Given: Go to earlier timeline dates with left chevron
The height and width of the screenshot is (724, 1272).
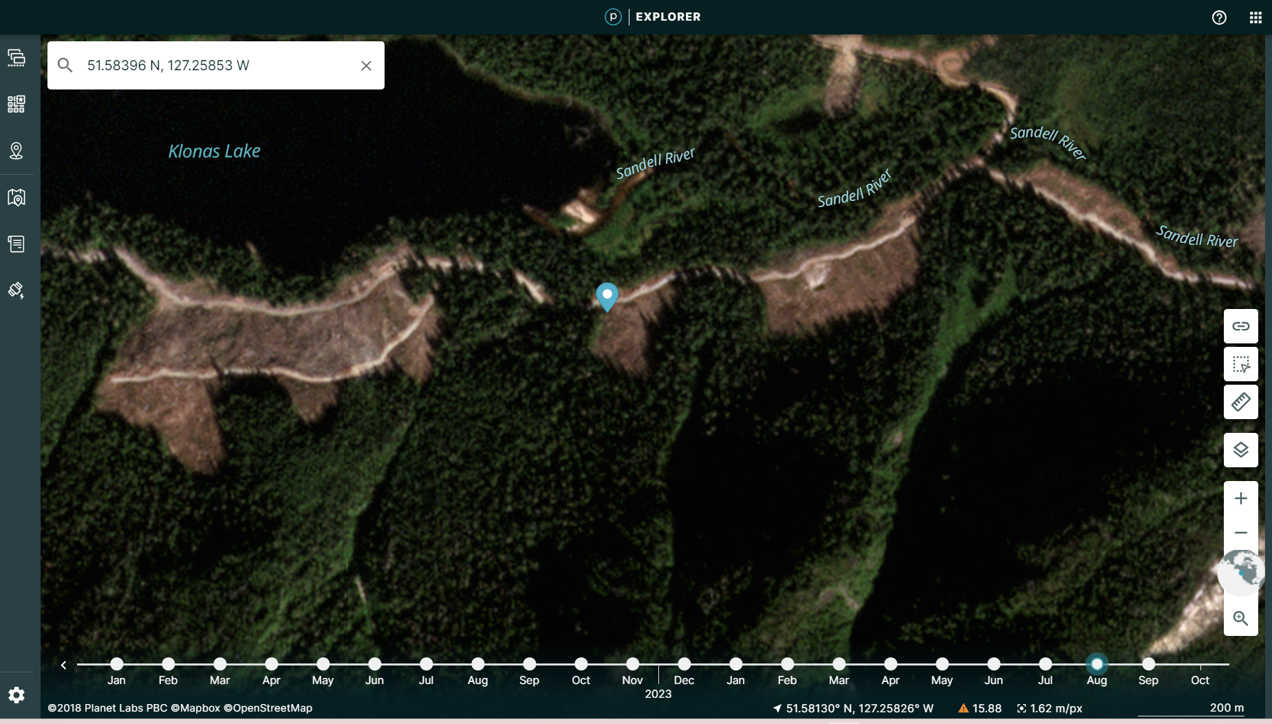Looking at the screenshot, I should point(63,665).
